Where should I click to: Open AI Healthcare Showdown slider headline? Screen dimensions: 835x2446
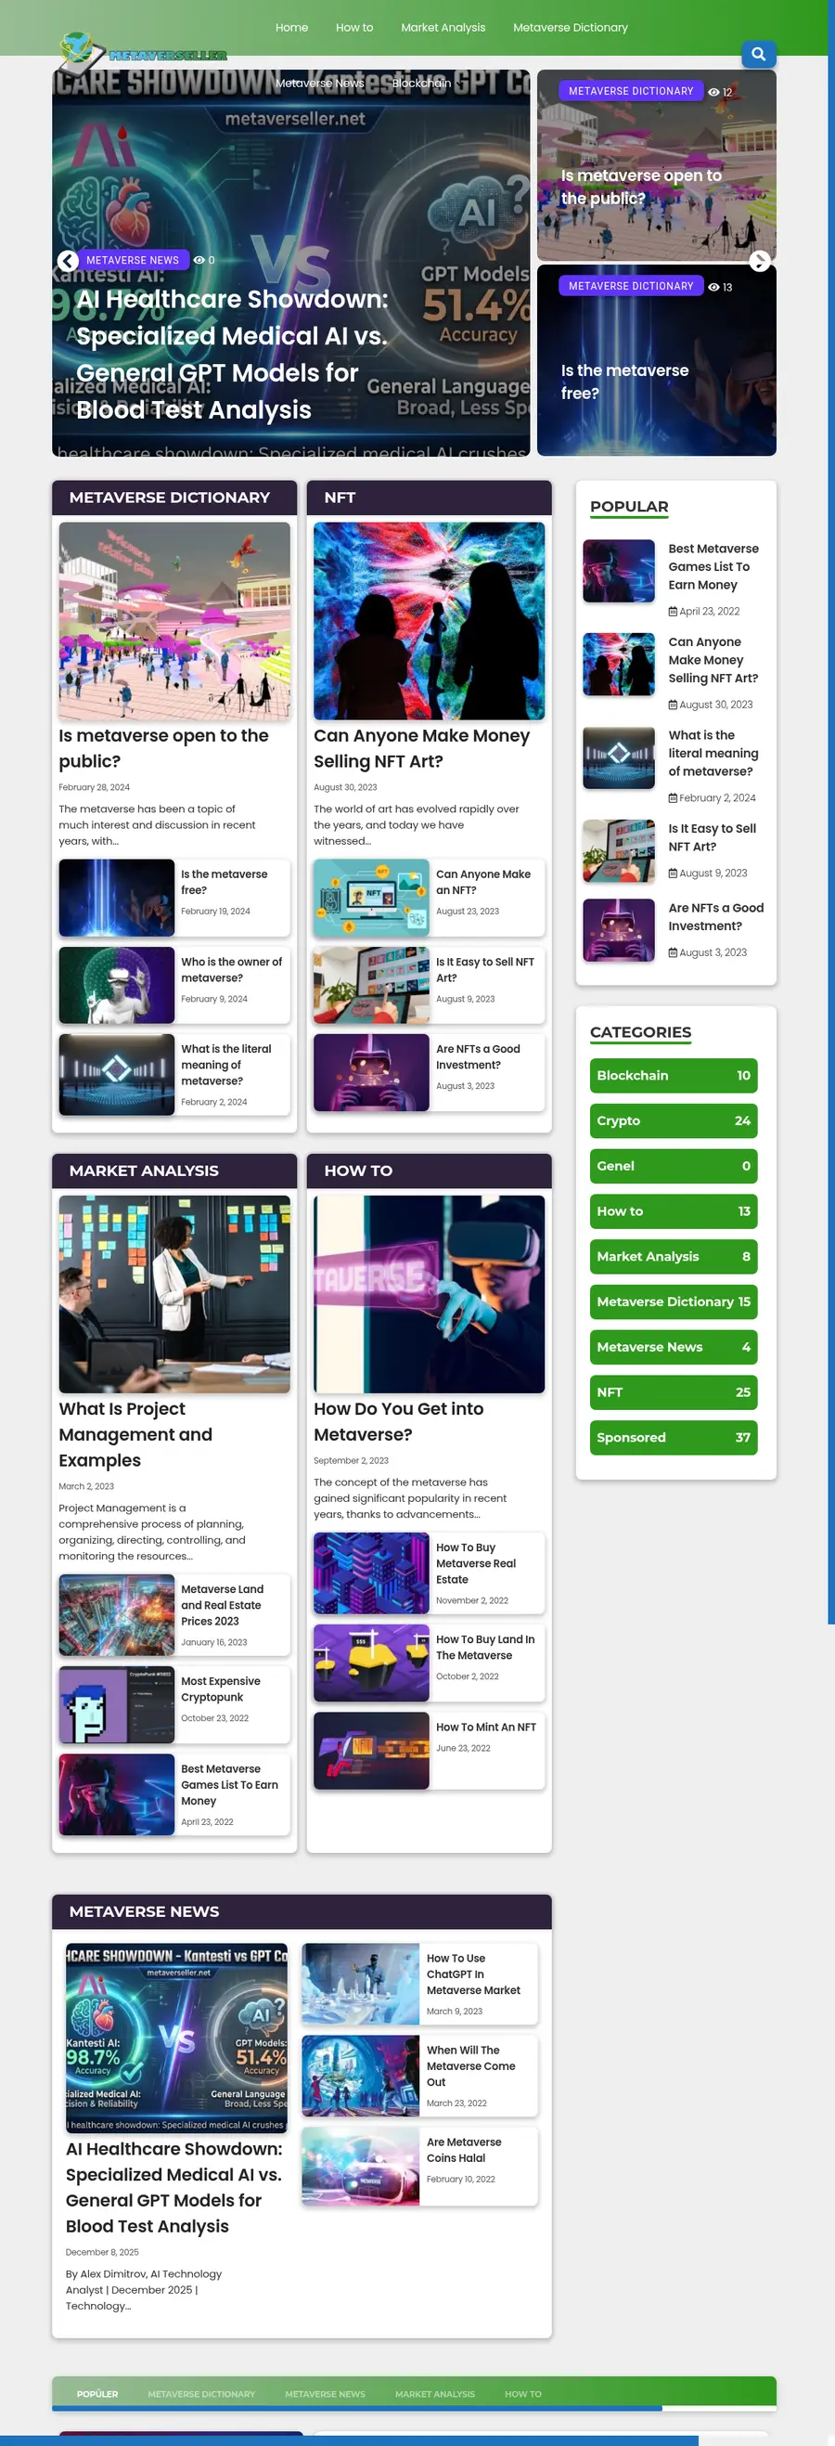coord(233,355)
